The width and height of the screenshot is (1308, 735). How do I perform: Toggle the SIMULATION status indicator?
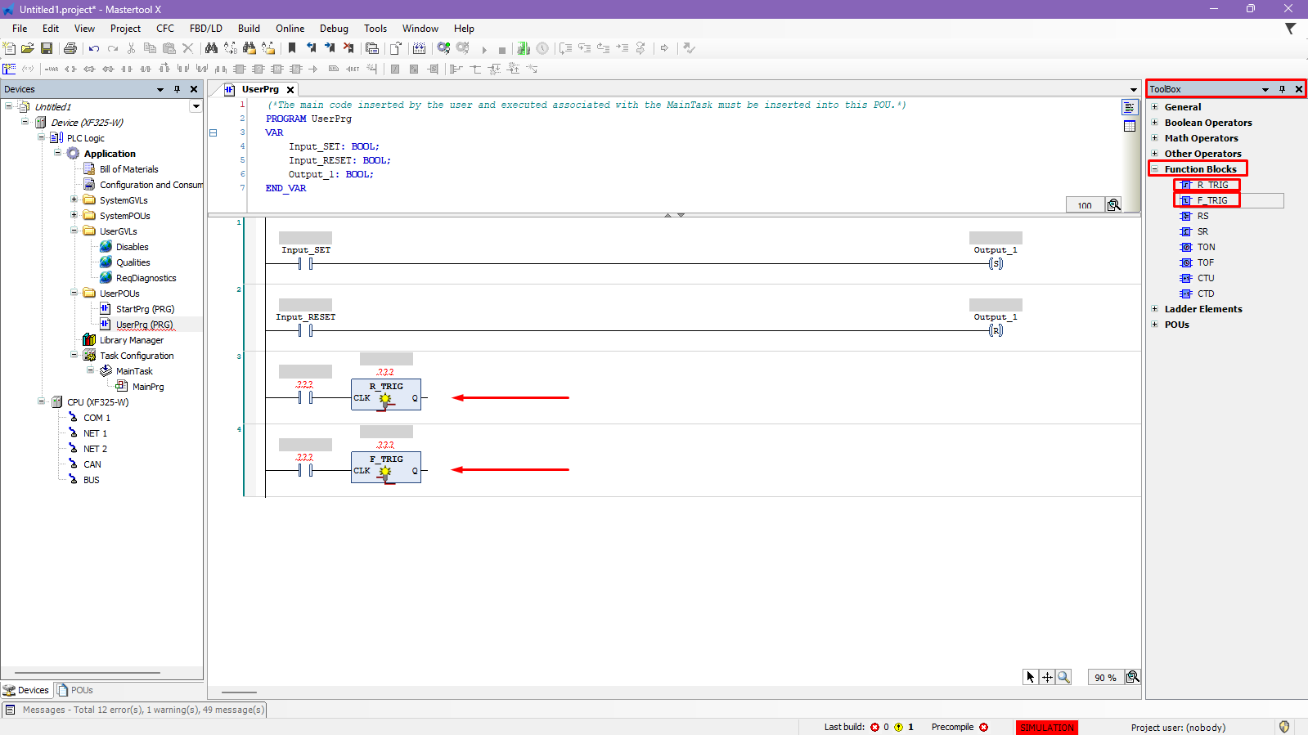[1046, 728]
